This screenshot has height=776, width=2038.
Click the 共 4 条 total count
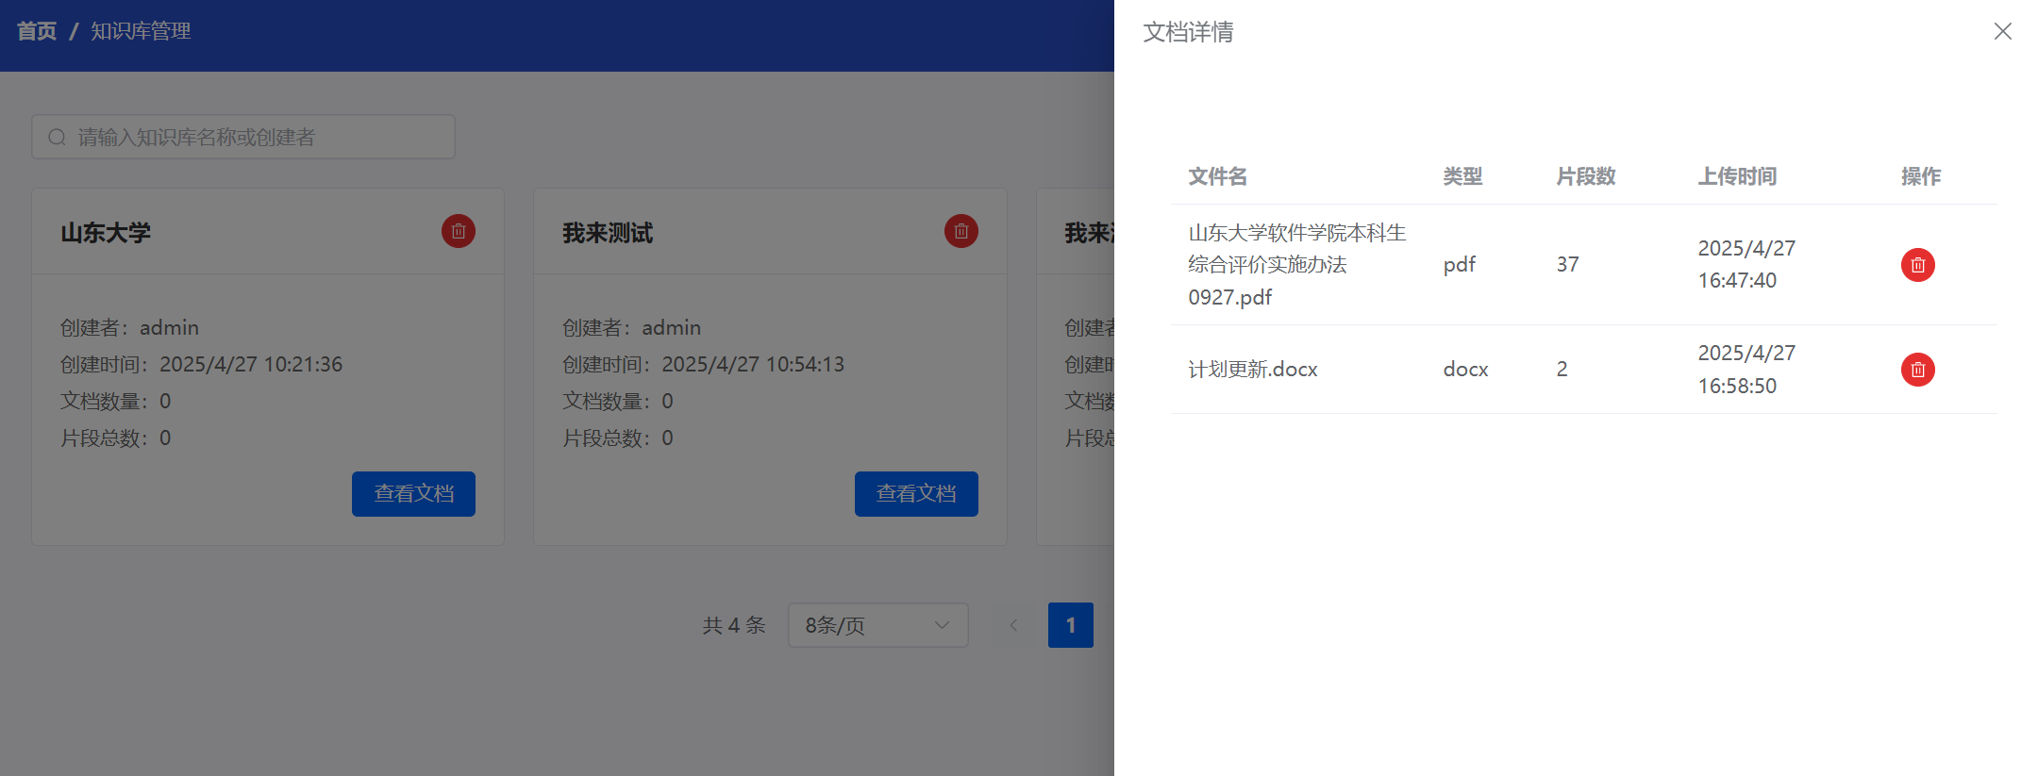click(734, 625)
